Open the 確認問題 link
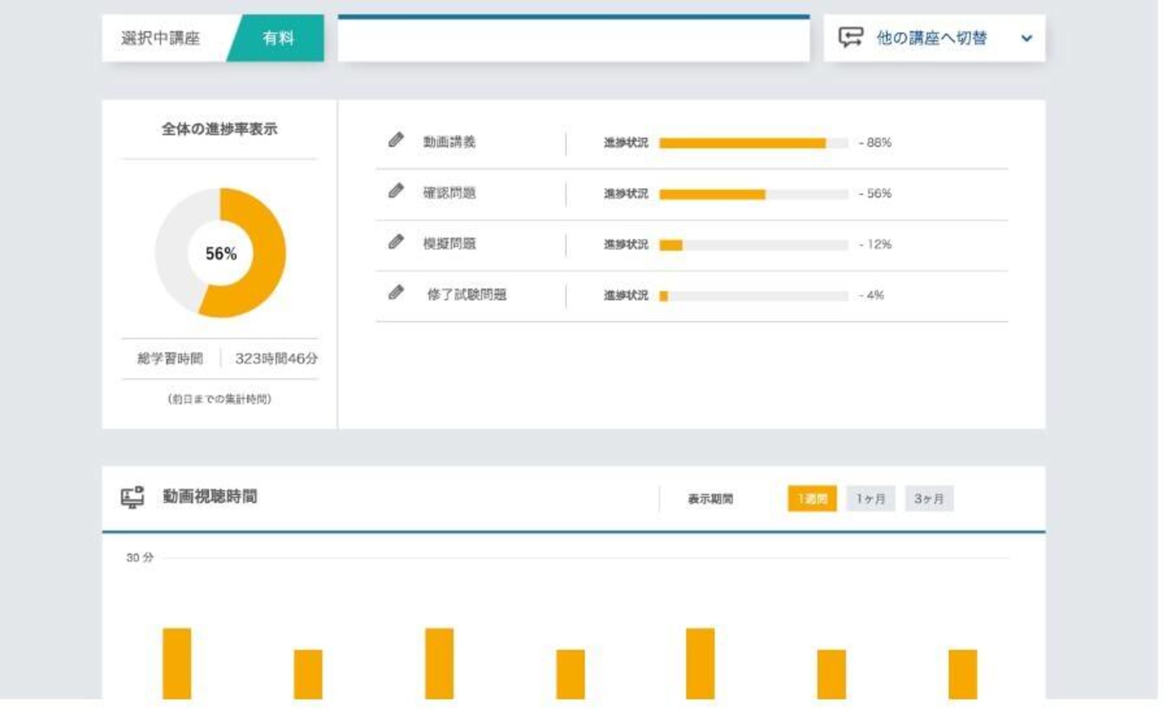 [x=449, y=193]
